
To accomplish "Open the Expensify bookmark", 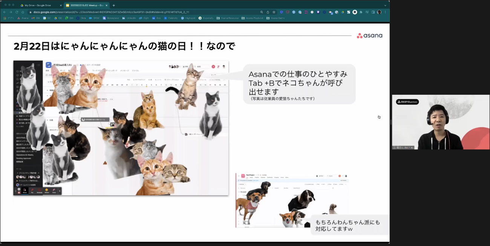I will pyautogui.click(x=206, y=18).
